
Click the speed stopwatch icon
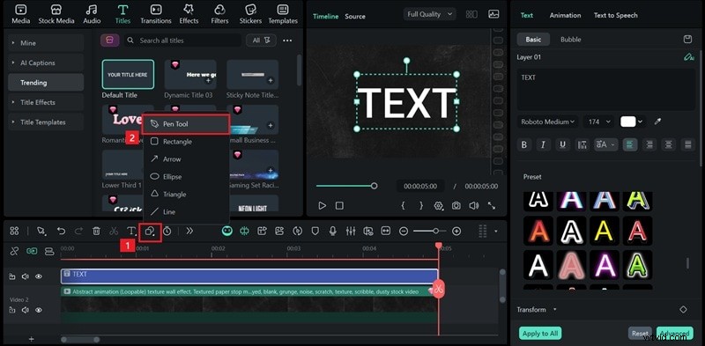167,231
